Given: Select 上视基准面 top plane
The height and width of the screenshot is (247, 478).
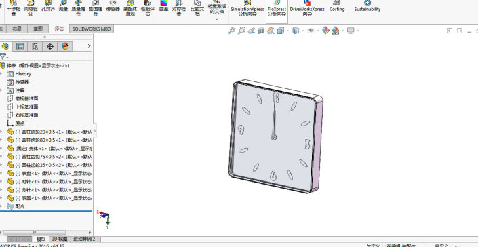Looking at the screenshot, I should [22, 107].
